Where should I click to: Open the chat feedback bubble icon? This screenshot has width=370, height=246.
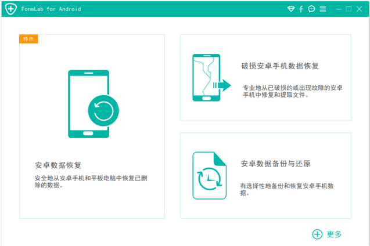[311, 9]
